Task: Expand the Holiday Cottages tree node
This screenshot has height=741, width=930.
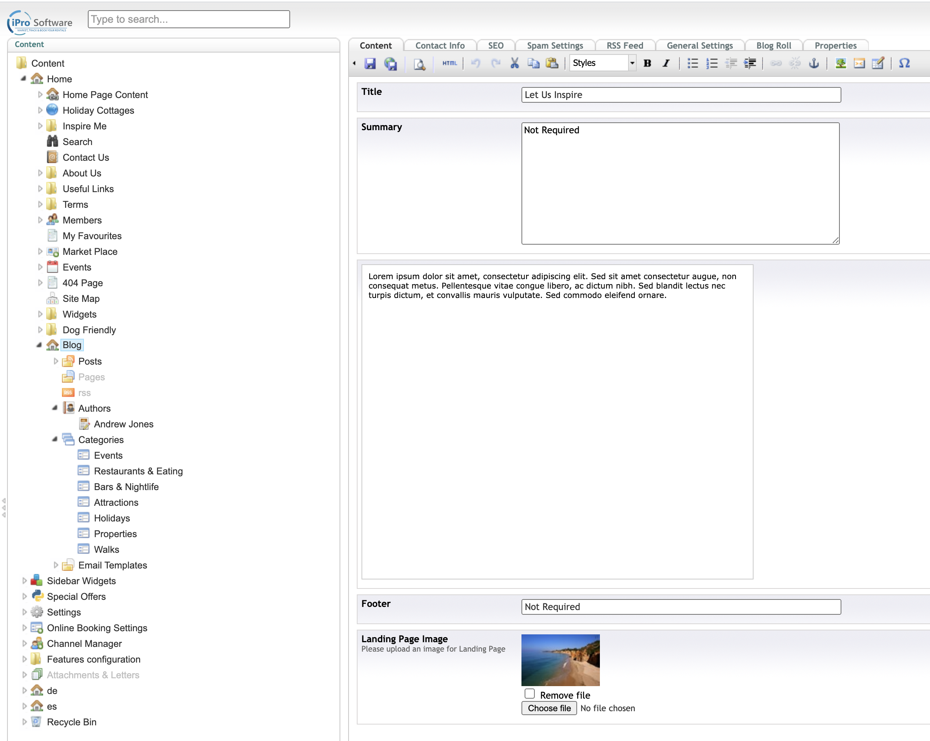Action: pos(40,111)
